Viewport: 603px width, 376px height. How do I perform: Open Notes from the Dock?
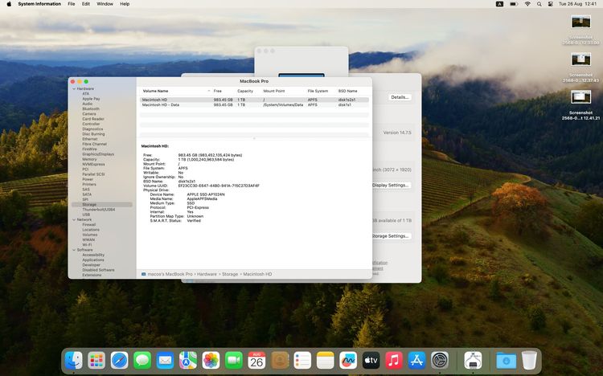pos(326,361)
